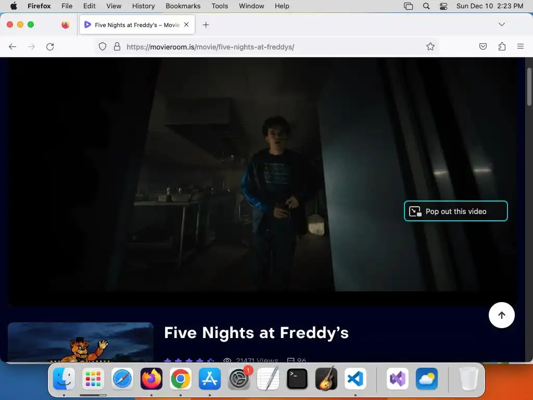
Task: Open Visual Studio Code from Dock
Action: [x=355, y=379]
